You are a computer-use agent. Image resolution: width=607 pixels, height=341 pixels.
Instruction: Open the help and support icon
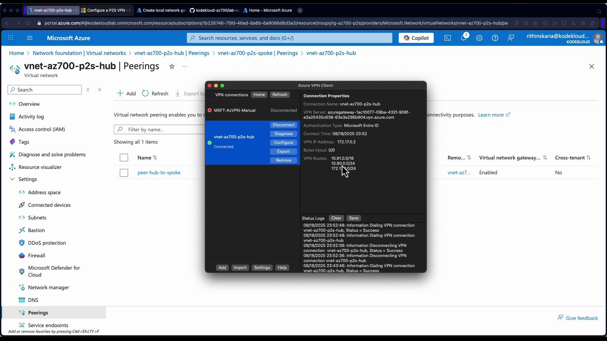pos(495,38)
